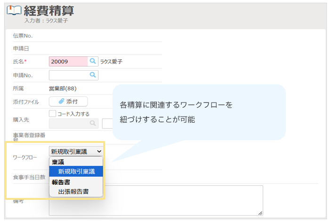The image size is (332, 221).
Task: Click the blue workflow explanation callout bubble
Action: tap(199, 112)
